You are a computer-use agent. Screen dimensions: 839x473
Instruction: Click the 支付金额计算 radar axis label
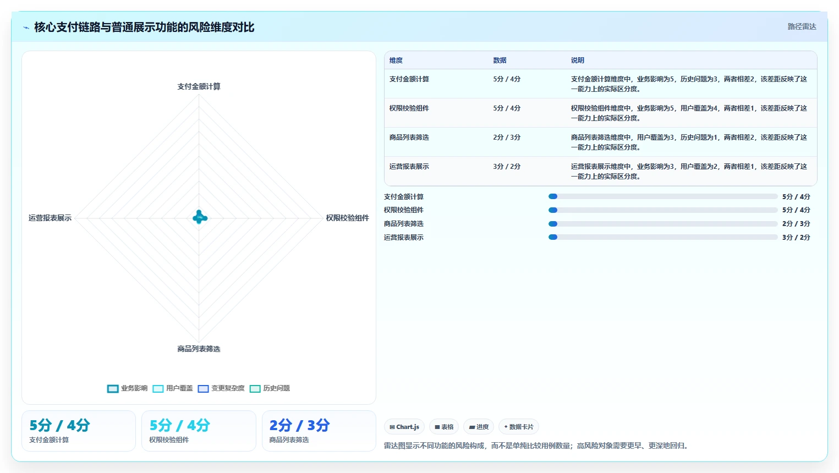tap(199, 86)
